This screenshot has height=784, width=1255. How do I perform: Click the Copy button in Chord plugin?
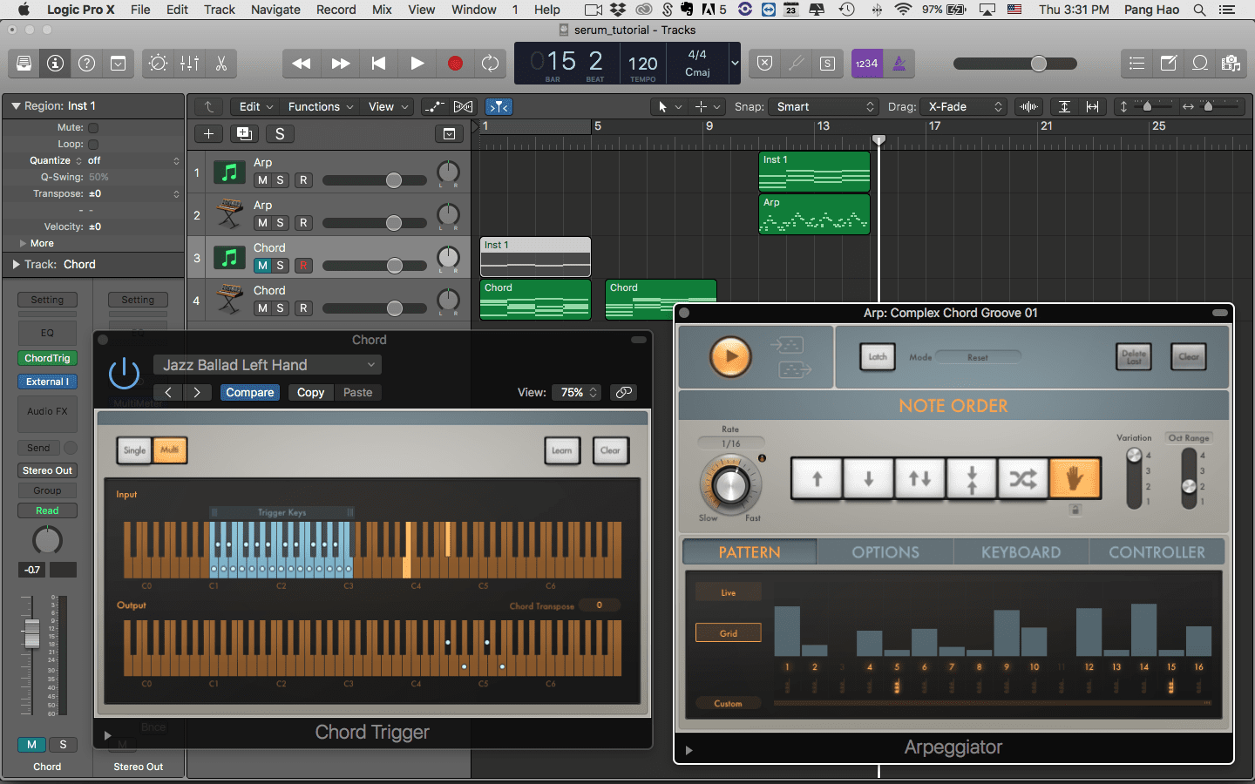pyautogui.click(x=310, y=392)
